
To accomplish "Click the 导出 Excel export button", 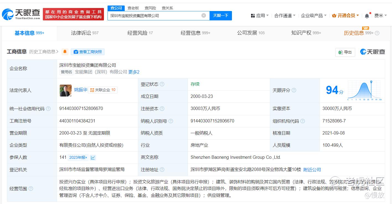I will point(345,52).
